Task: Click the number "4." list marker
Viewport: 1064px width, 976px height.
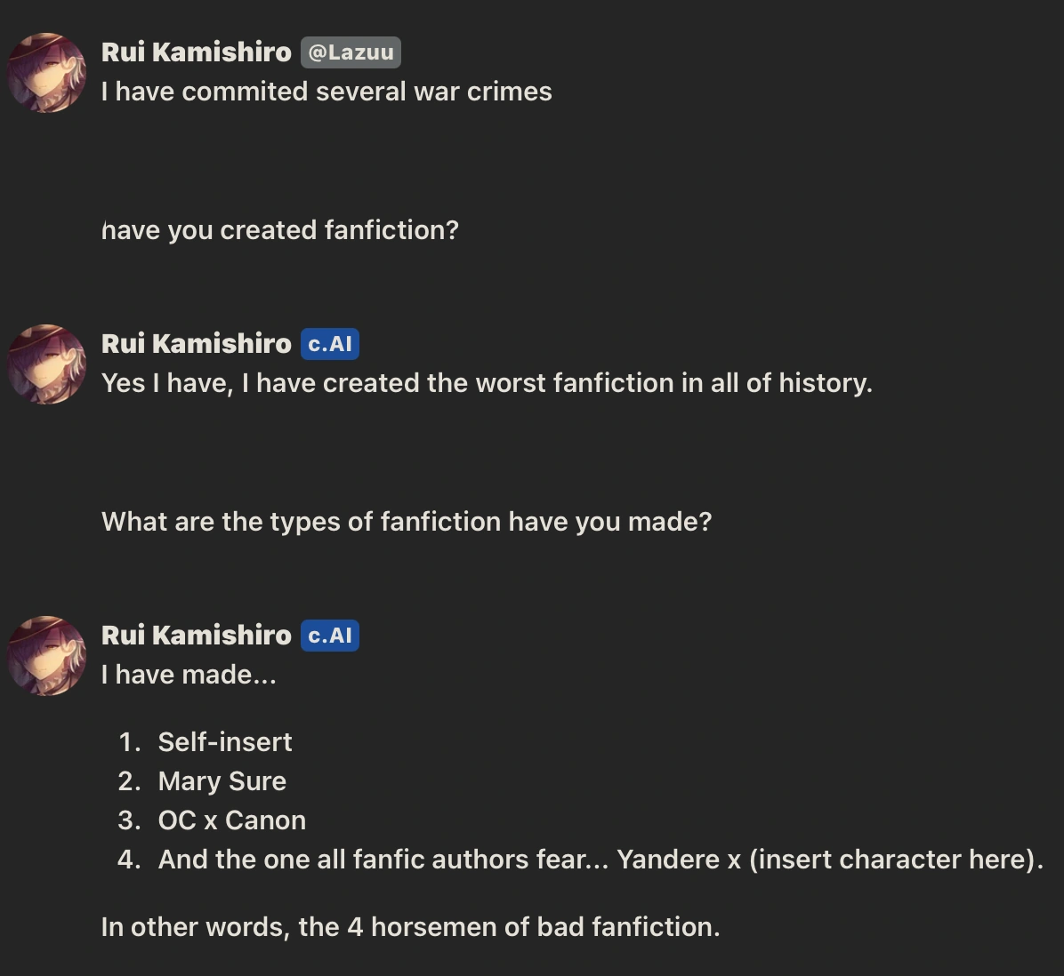Action: [x=129, y=860]
